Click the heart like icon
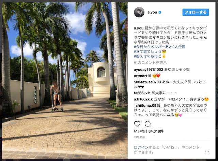Image resolution: width=218 pixels, height=161 pixels. (137, 124)
